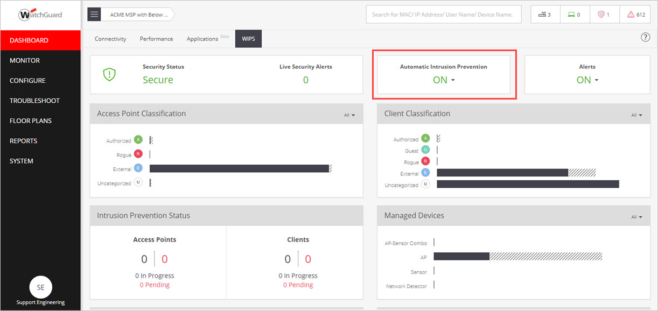Click the help question mark icon
The width and height of the screenshot is (658, 311).
(x=645, y=37)
